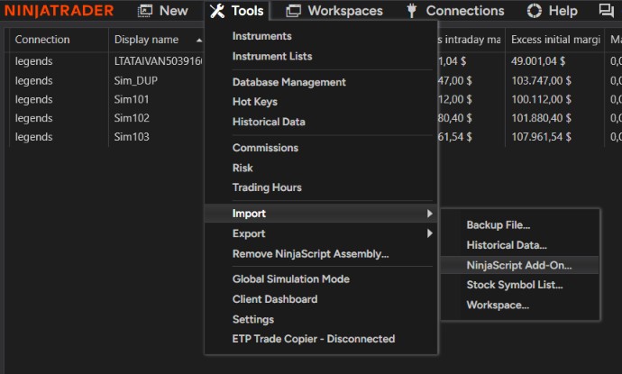Click the intraday margin column header
Screen dimensions: 622x374
tap(471, 40)
